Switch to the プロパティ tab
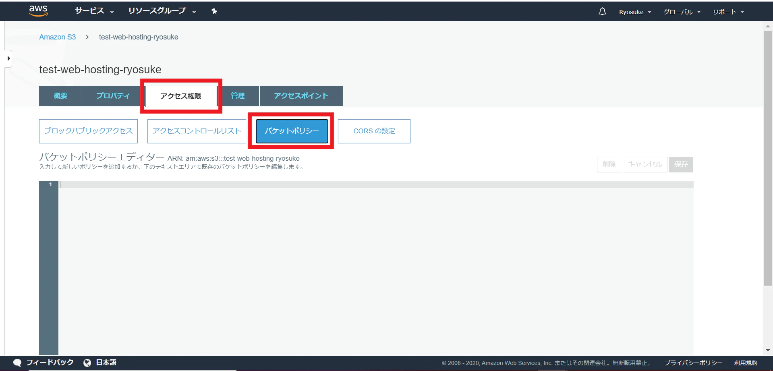The width and height of the screenshot is (773, 371). point(113,96)
